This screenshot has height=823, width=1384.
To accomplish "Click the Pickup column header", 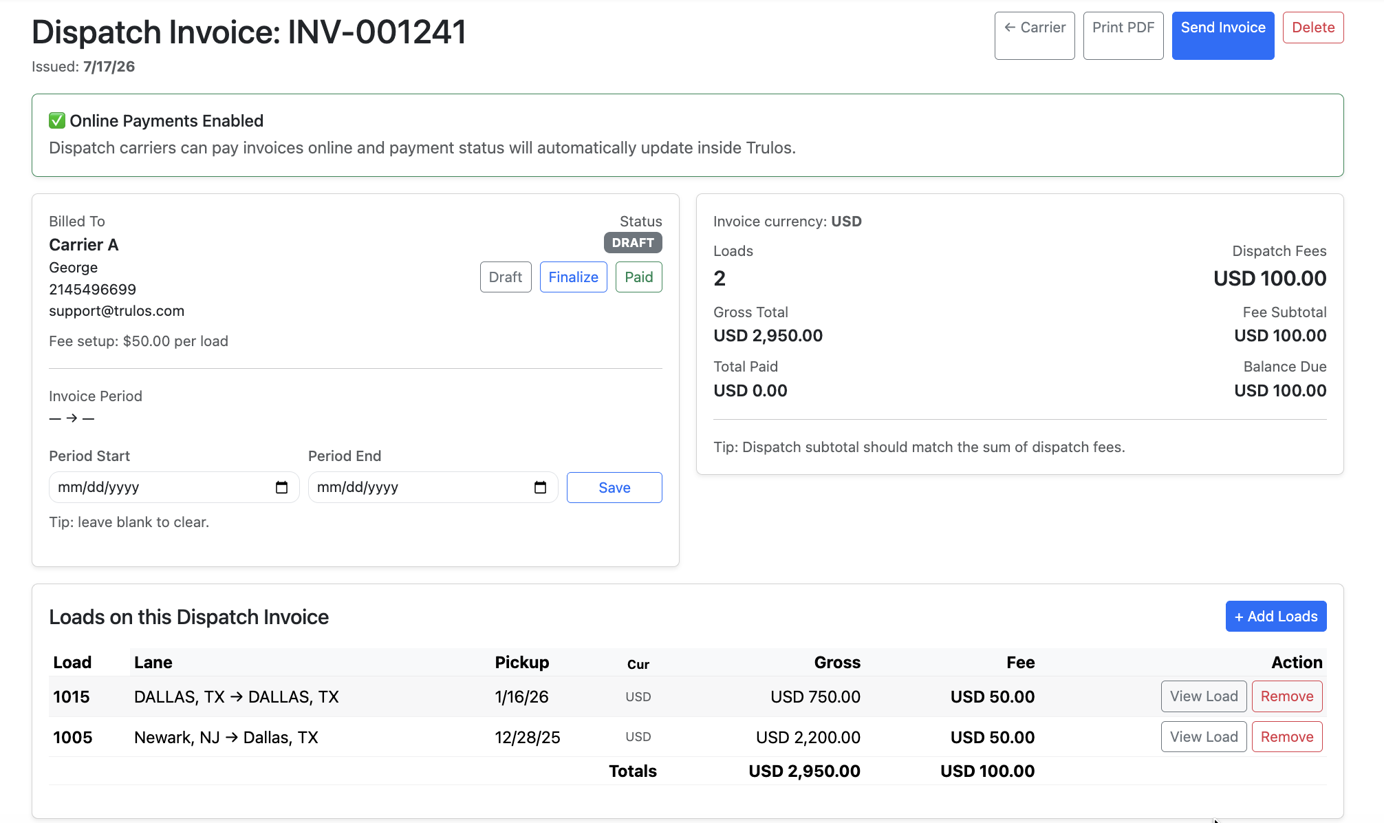I will pyautogui.click(x=522, y=663).
